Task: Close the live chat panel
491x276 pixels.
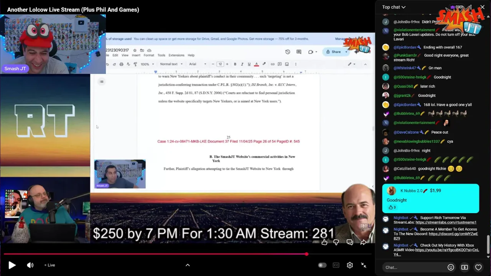Action: (482, 7)
